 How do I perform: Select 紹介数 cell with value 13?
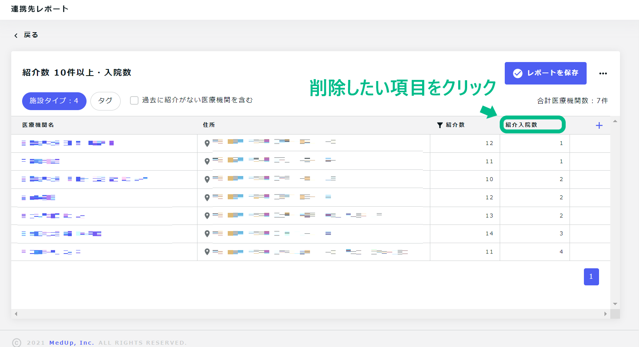pos(465,216)
